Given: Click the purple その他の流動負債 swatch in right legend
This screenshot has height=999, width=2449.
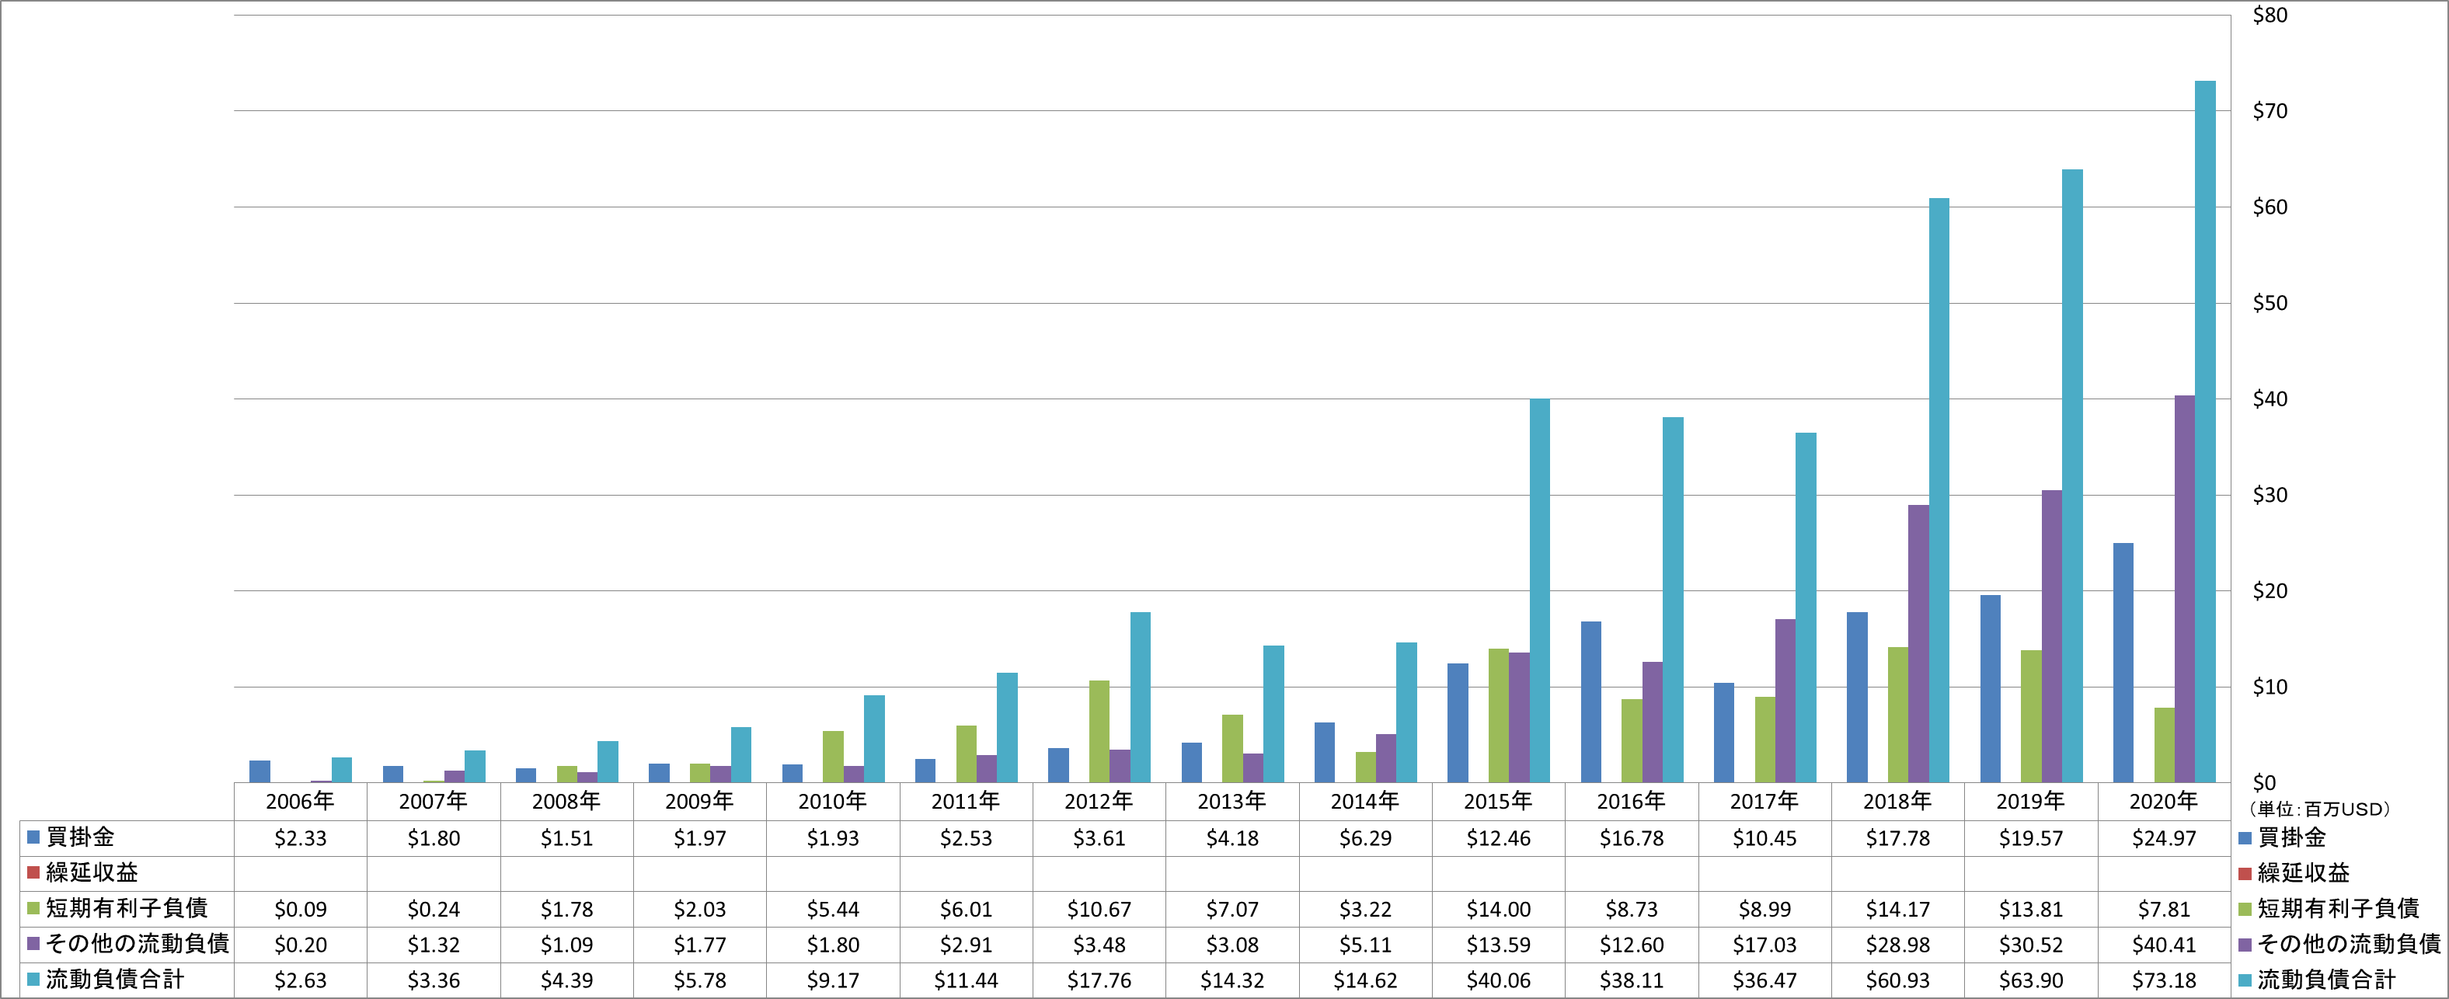Looking at the screenshot, I should click(2245, 944).
